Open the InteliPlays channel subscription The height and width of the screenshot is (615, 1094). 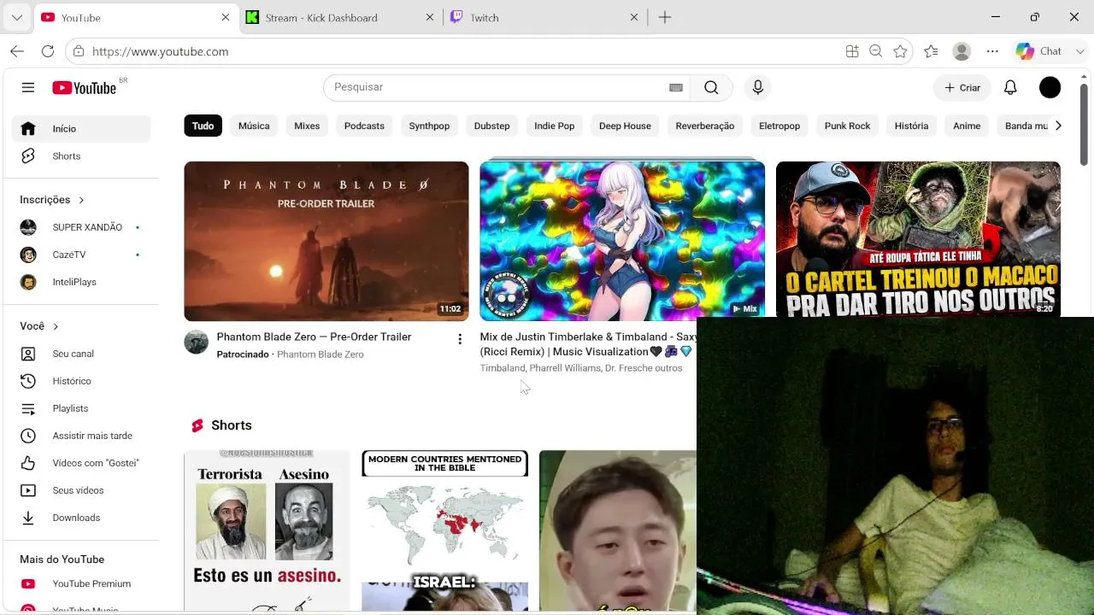pyautogui.click(x=81, y=282)
